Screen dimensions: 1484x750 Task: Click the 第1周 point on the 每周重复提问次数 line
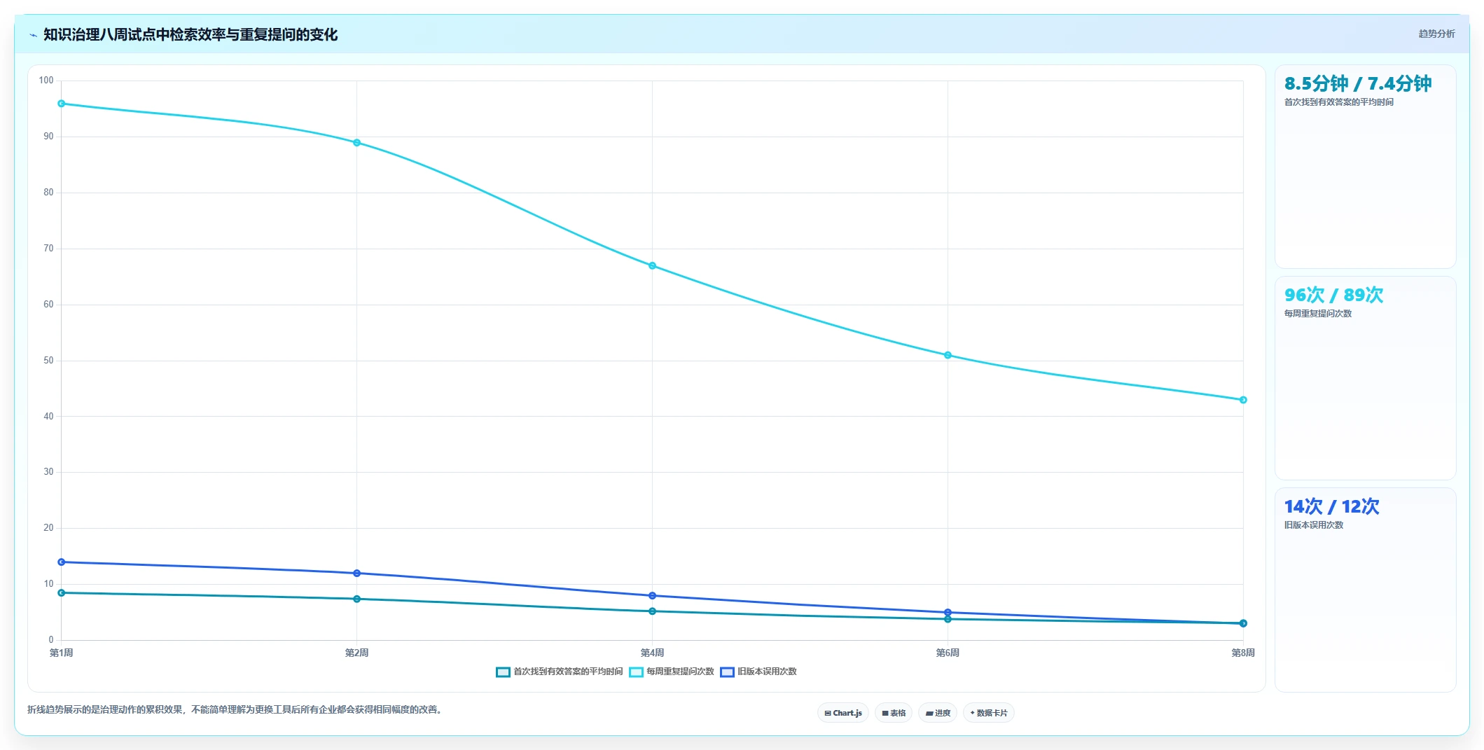pos(62,104)
